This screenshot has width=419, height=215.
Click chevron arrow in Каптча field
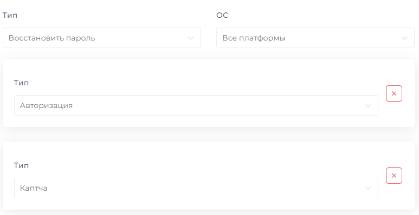click(x=368, y=189)
